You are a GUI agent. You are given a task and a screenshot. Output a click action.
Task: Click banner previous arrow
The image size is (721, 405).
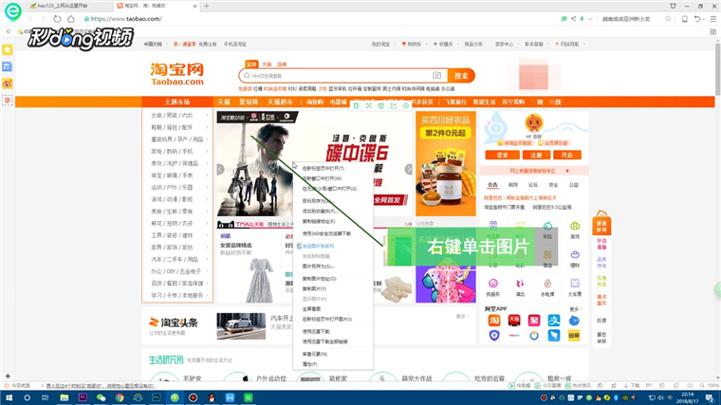pyautogui.click(x=220, y=170)
